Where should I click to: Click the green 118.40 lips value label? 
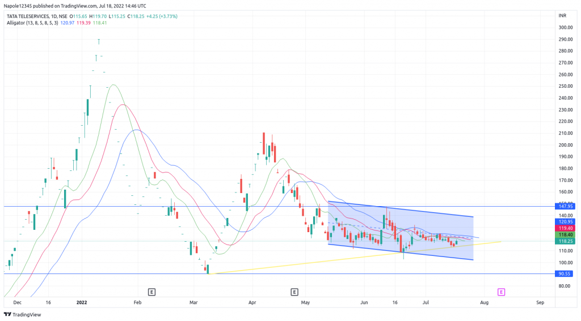[565, 234]
